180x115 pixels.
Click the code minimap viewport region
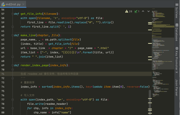pos(163,53)
